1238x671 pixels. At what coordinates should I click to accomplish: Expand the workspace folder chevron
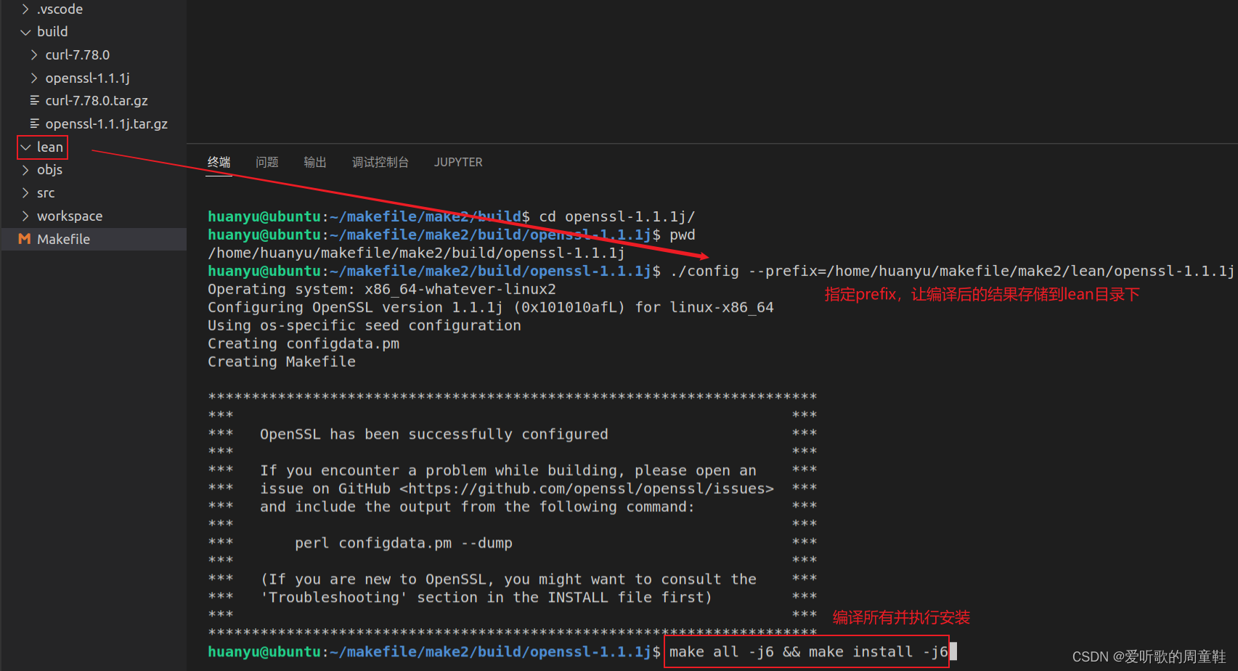(x=25, y=216)
